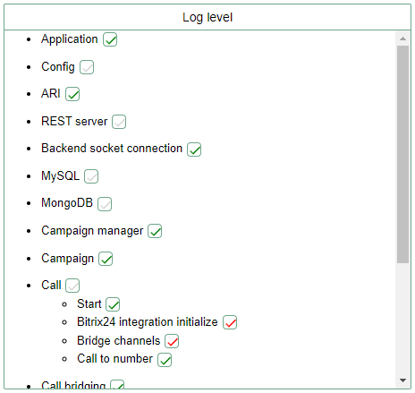Click the scrollbar up arrow
The image size is (415, 393).
402,38
